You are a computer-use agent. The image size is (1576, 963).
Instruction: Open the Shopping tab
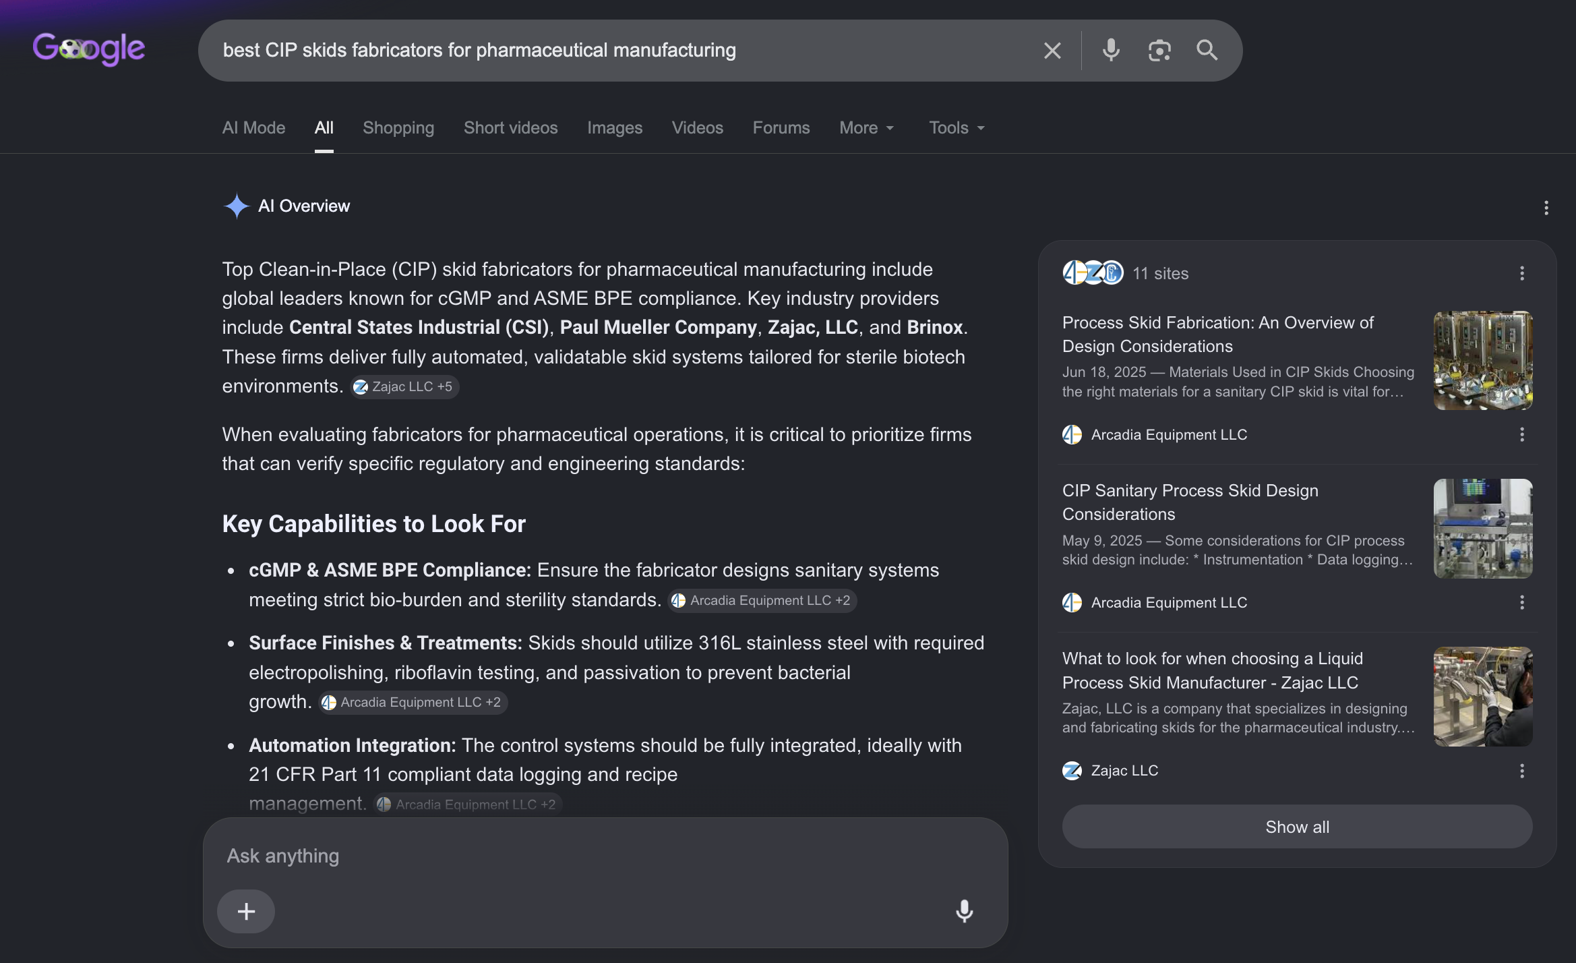coord(398,127)
